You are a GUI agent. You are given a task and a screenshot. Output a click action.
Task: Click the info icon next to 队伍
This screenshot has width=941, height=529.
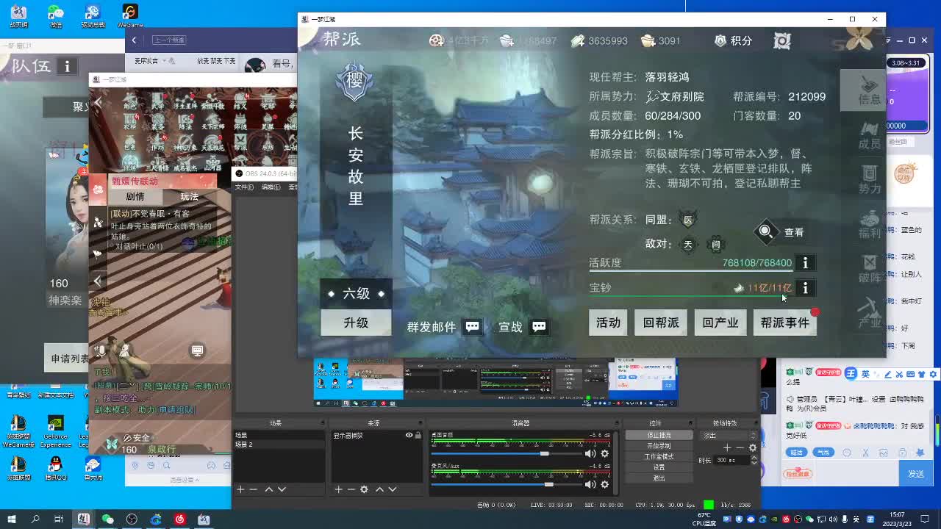pyautogui.click(x=67, y=67)
